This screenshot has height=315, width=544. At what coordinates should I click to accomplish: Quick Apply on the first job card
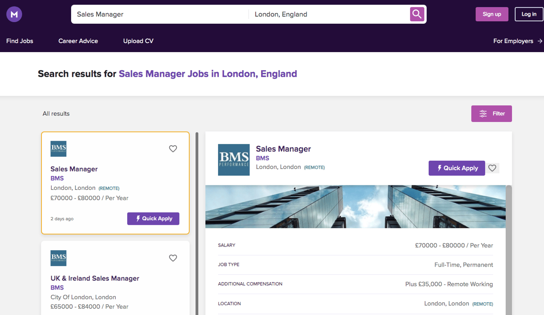point(153,219)
